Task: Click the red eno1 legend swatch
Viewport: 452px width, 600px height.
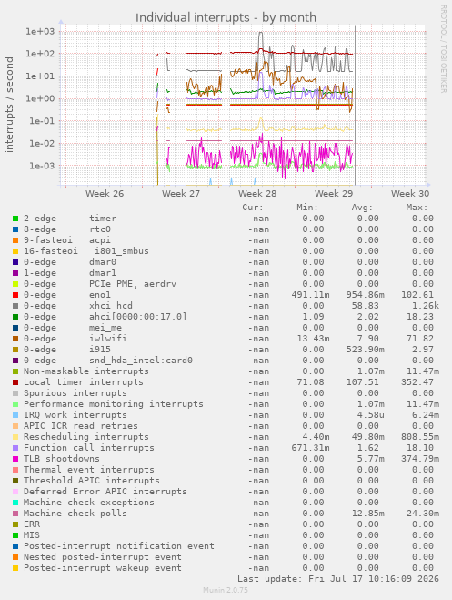Action: (15, 295)
